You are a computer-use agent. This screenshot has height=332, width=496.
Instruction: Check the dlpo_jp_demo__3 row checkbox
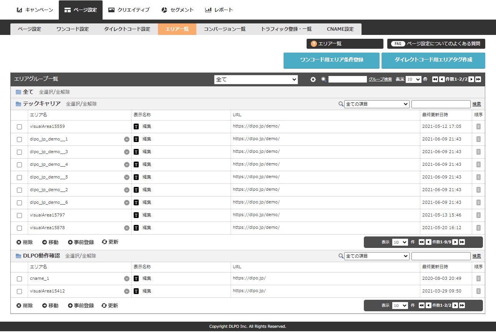pyautogui.click(x=20, y=152)
